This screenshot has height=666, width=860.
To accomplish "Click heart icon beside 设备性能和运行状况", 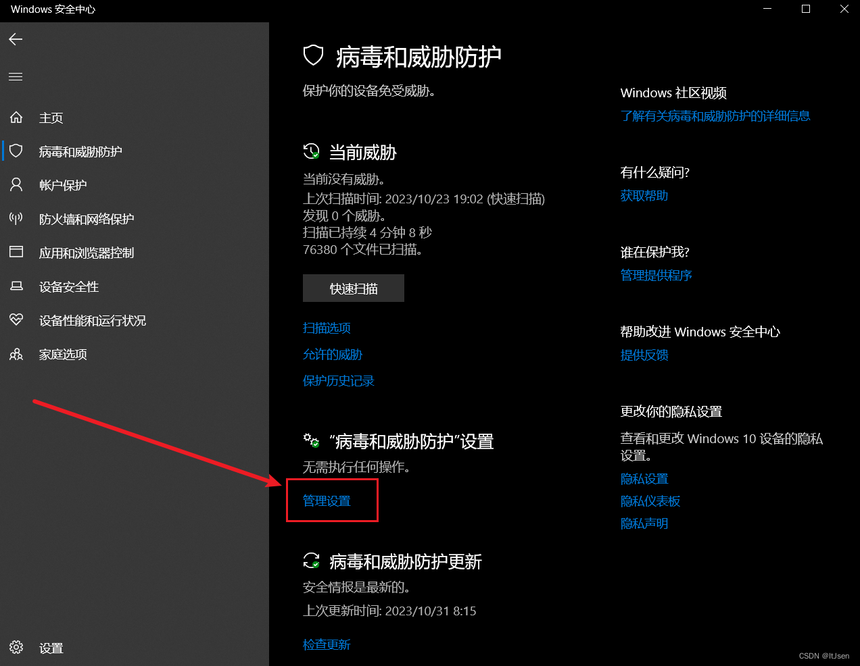I will (x=16, y=319).
